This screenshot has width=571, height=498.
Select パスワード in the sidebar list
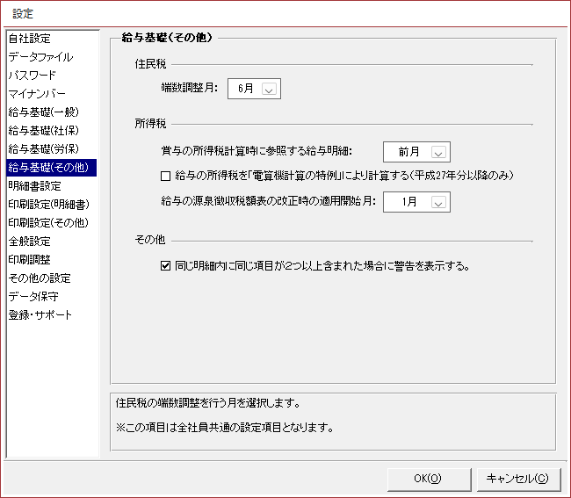point(32,76)
